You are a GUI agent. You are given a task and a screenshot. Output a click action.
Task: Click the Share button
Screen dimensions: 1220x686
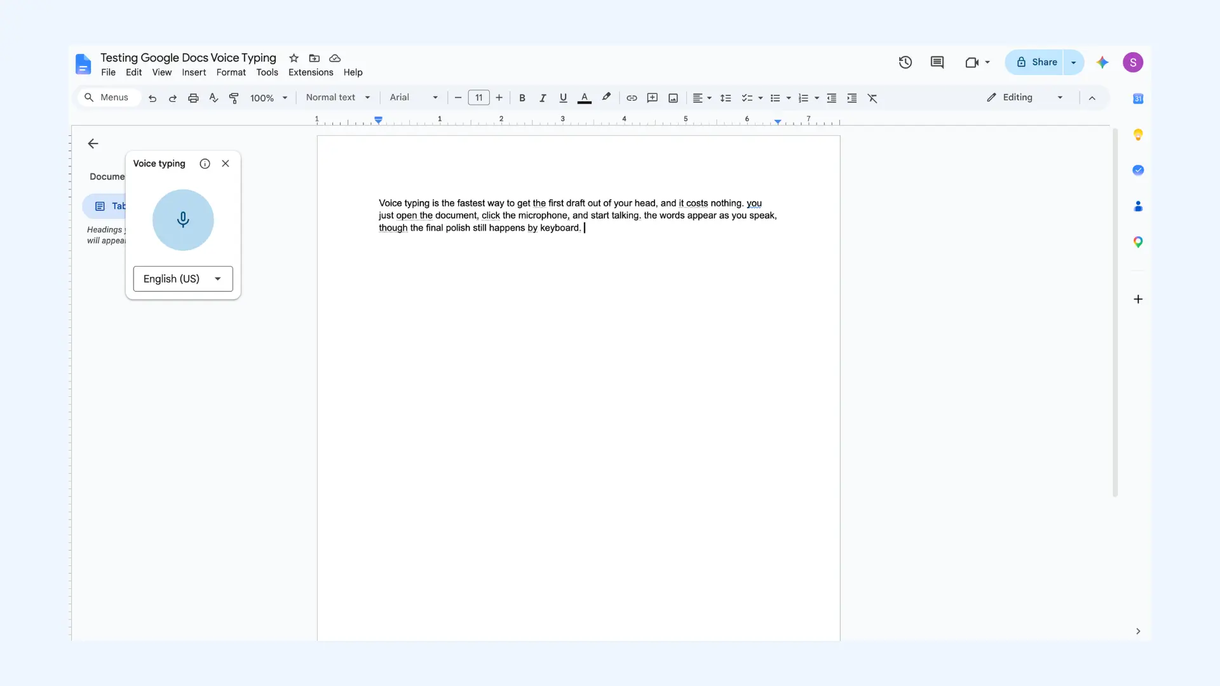(1034, 62)
